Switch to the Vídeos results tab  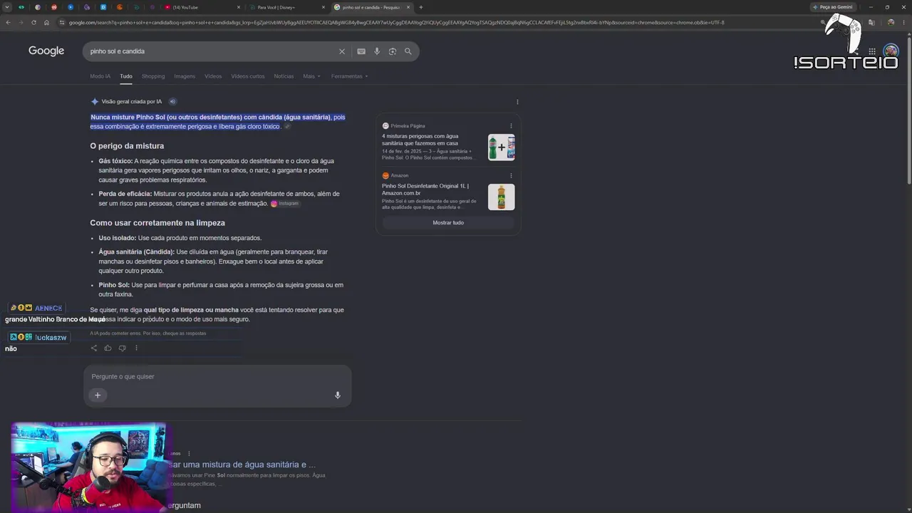coord(213,76)
